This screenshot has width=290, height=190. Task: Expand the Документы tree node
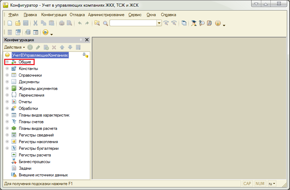coord(7,82)
